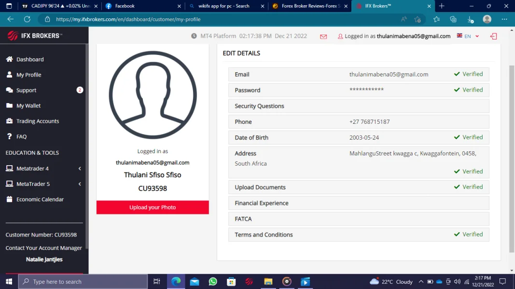Open the Mail app from taskbar
This screenshot has width=515, height=289.
(x=195, y=281)
